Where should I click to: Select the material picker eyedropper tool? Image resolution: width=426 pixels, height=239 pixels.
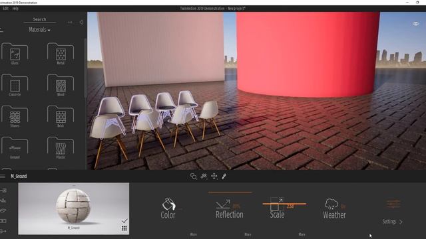(224, 177)
